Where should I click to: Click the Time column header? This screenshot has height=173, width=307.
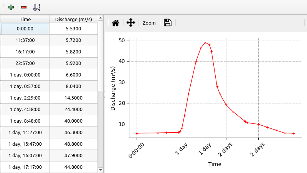[x=25, y=19]
